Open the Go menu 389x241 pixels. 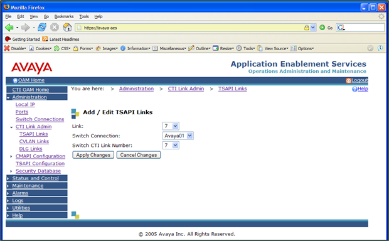[46, 16]
